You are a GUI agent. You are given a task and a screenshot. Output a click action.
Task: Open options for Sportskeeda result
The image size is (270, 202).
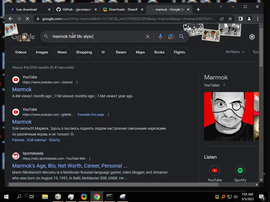coord(90,159)
